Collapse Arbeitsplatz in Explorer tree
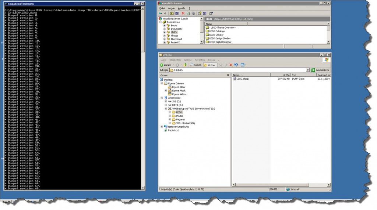377x210 pixels. click(162, 98)
